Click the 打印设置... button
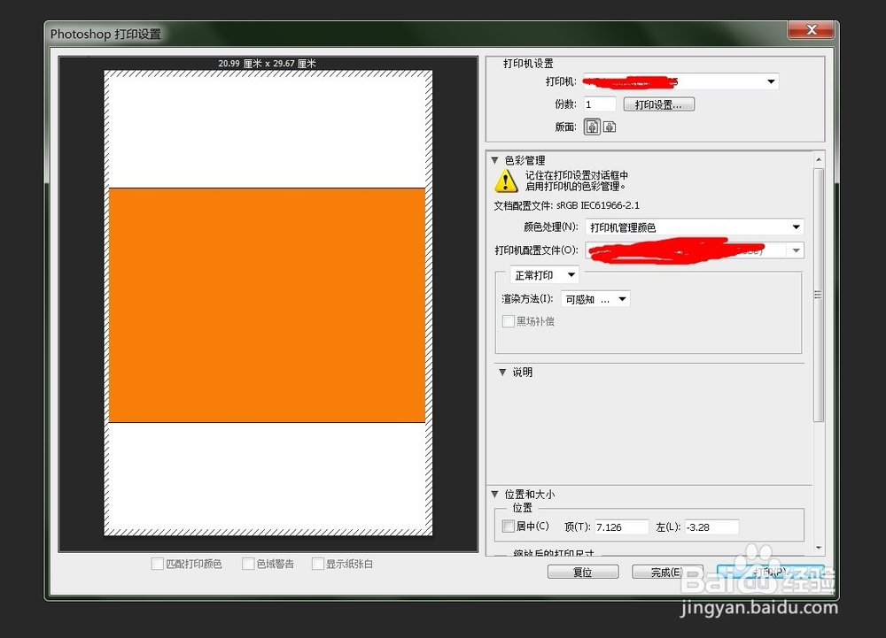The image size is (886, 638). tap(659, 104)
